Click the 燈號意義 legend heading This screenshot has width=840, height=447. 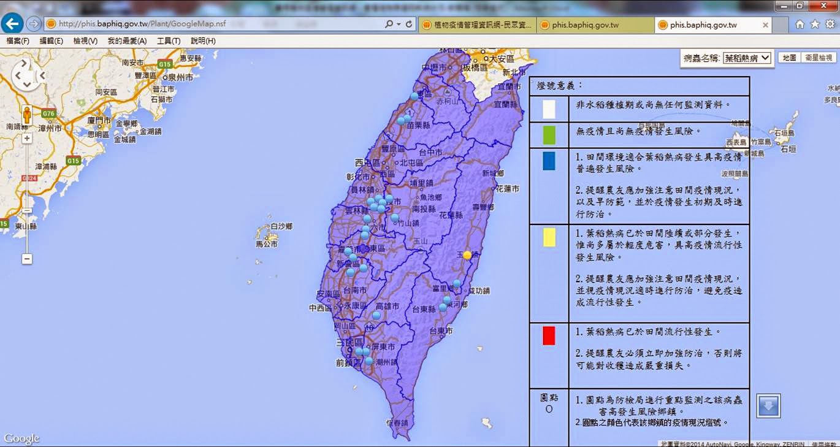coord(559,86)
